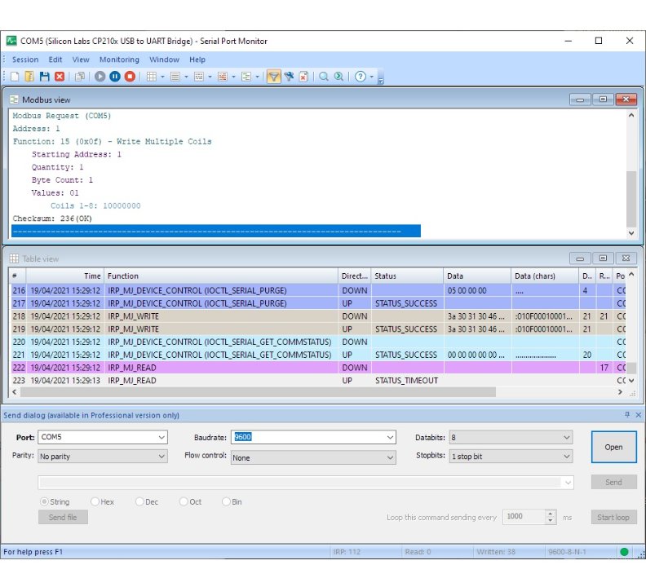Expand the Parity dropdown

pos(162,457)
